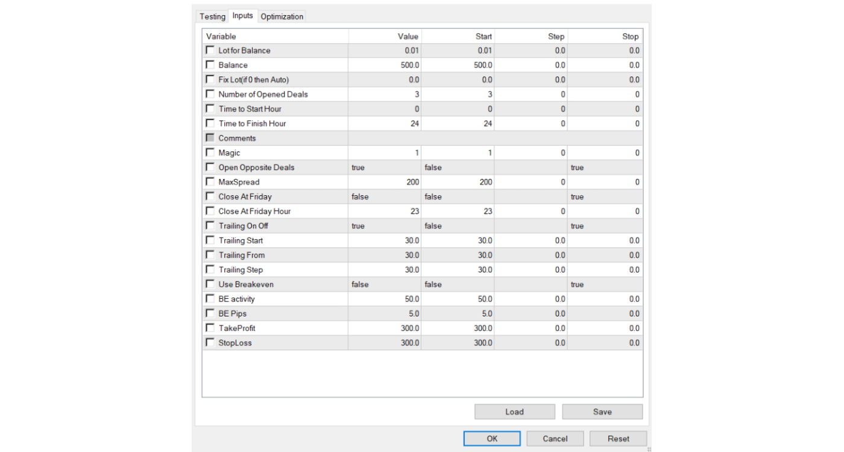Screen dimensions: 844x452
Task: Open the Optimization tab
Action: 282,16
